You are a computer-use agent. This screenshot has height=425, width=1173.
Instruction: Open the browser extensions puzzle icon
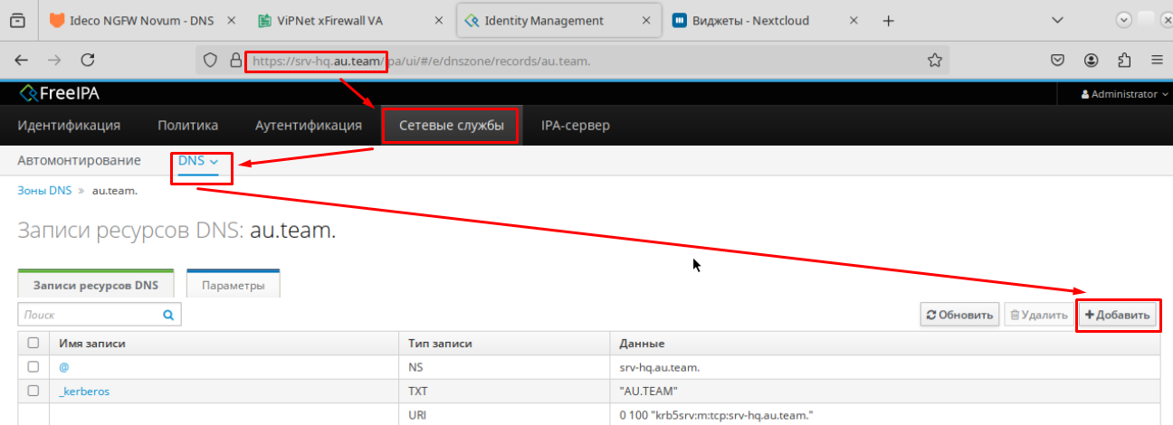coord(1124,60)
